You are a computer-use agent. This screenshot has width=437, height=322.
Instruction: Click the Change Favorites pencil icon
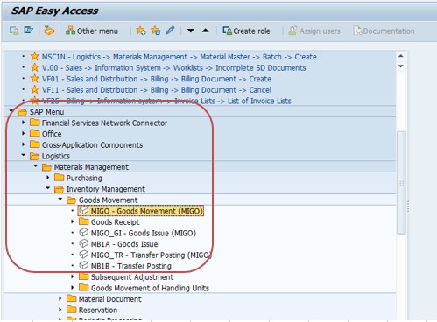pyautogui.click(x=170, y=31)
